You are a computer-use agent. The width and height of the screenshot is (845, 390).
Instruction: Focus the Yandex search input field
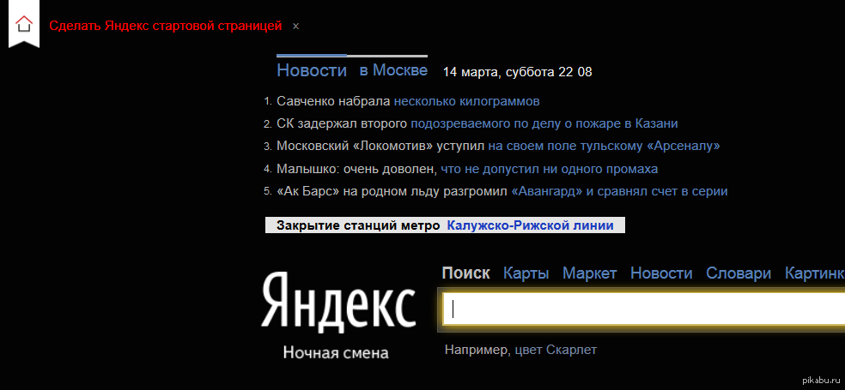pyautogui.click(x=644, y=309)
